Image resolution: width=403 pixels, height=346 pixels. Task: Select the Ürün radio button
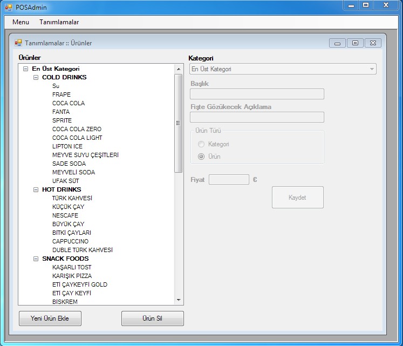(x=202, y=157)
